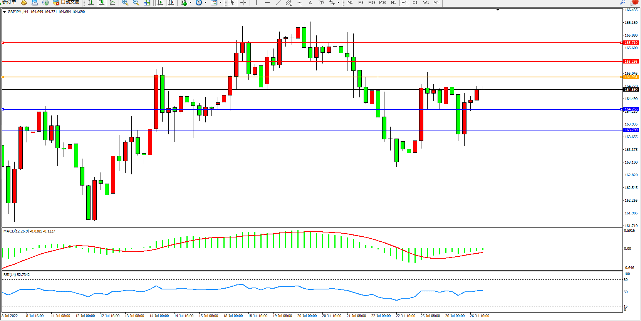Open the periodicity clock dropdown arrow
The width and height of the screenshot is (641, 321).
pos(205,3)
